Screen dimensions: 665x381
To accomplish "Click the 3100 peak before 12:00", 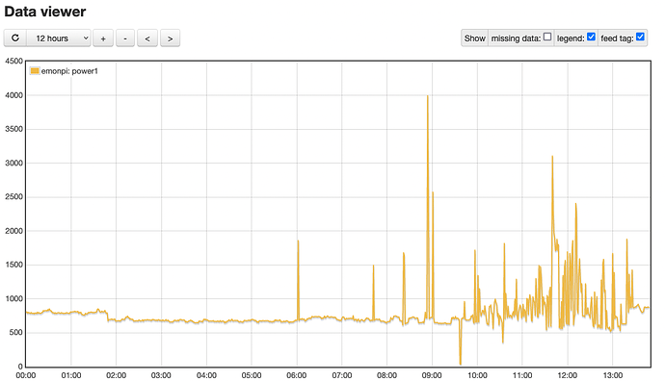I will pyautogui.click(x=552, y=157).
